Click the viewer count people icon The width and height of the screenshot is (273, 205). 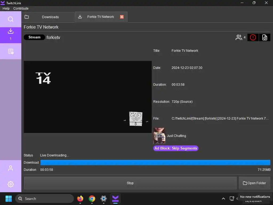(x=239, y=37)
